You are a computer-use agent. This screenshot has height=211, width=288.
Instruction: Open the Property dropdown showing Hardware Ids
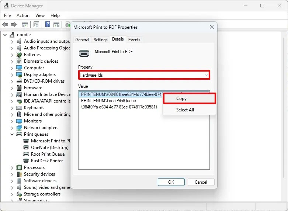coord(144,75)
